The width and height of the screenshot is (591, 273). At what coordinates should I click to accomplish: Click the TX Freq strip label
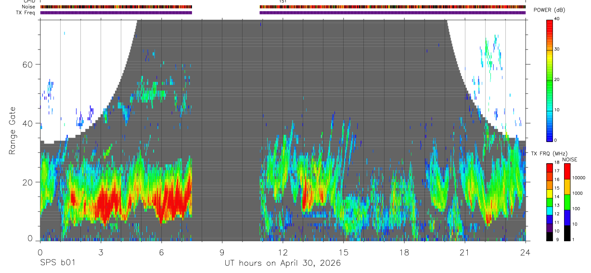point(26,13)
